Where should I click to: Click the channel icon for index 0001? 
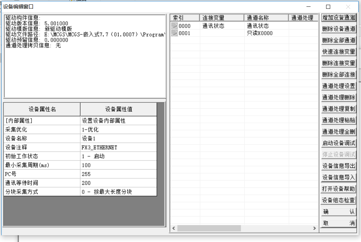click(x=174, y=33)
